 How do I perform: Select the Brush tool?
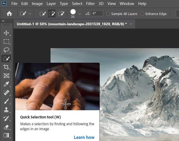click(6, 101)
